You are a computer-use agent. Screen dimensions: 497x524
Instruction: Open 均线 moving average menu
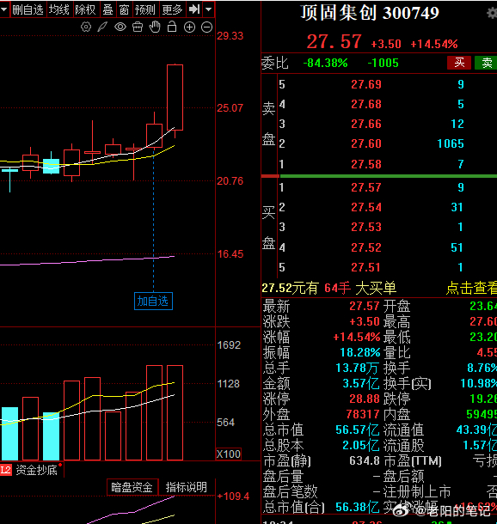(59, 9)
